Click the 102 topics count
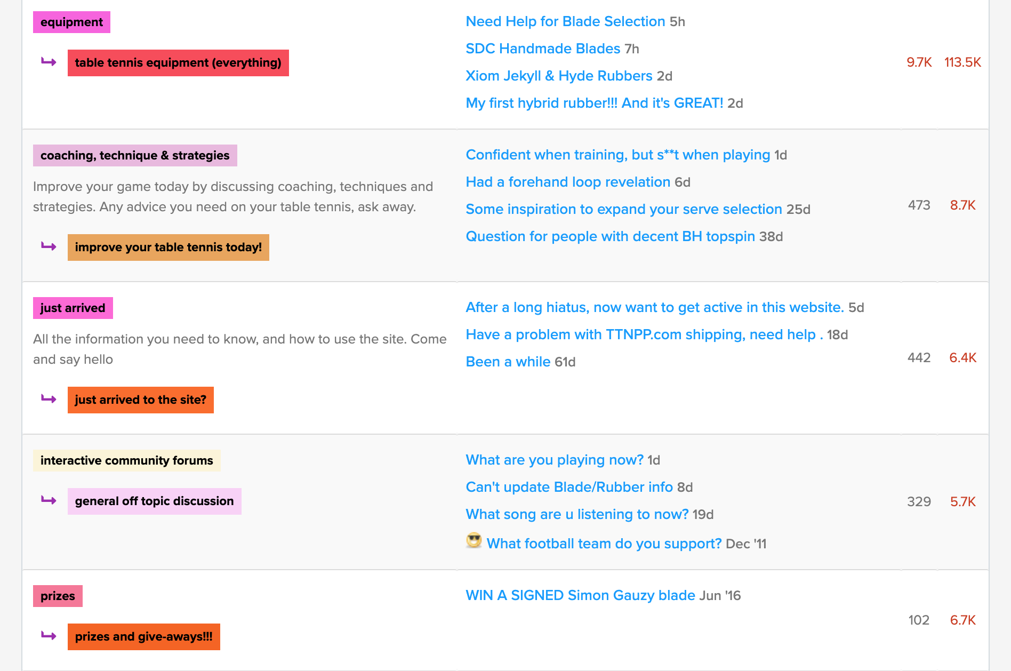1011x671 pixels. (919, 620)
